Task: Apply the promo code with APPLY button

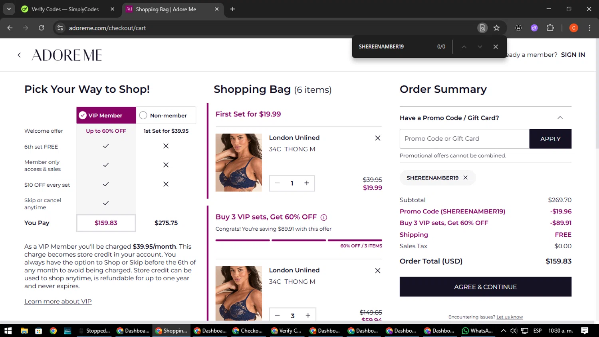Action: coord(550,139)
